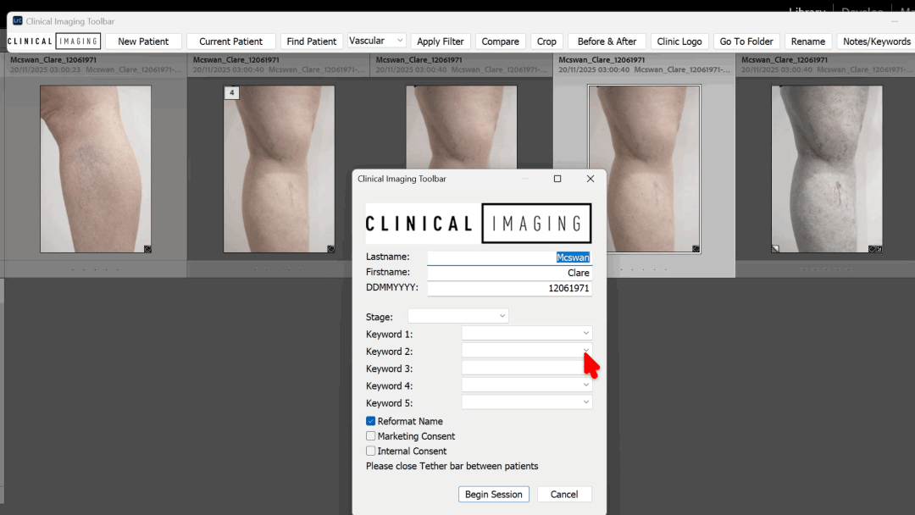Screen dimensions: 915x515
Task: Toggle the Reformat Name checkbox
Action: 370,421
